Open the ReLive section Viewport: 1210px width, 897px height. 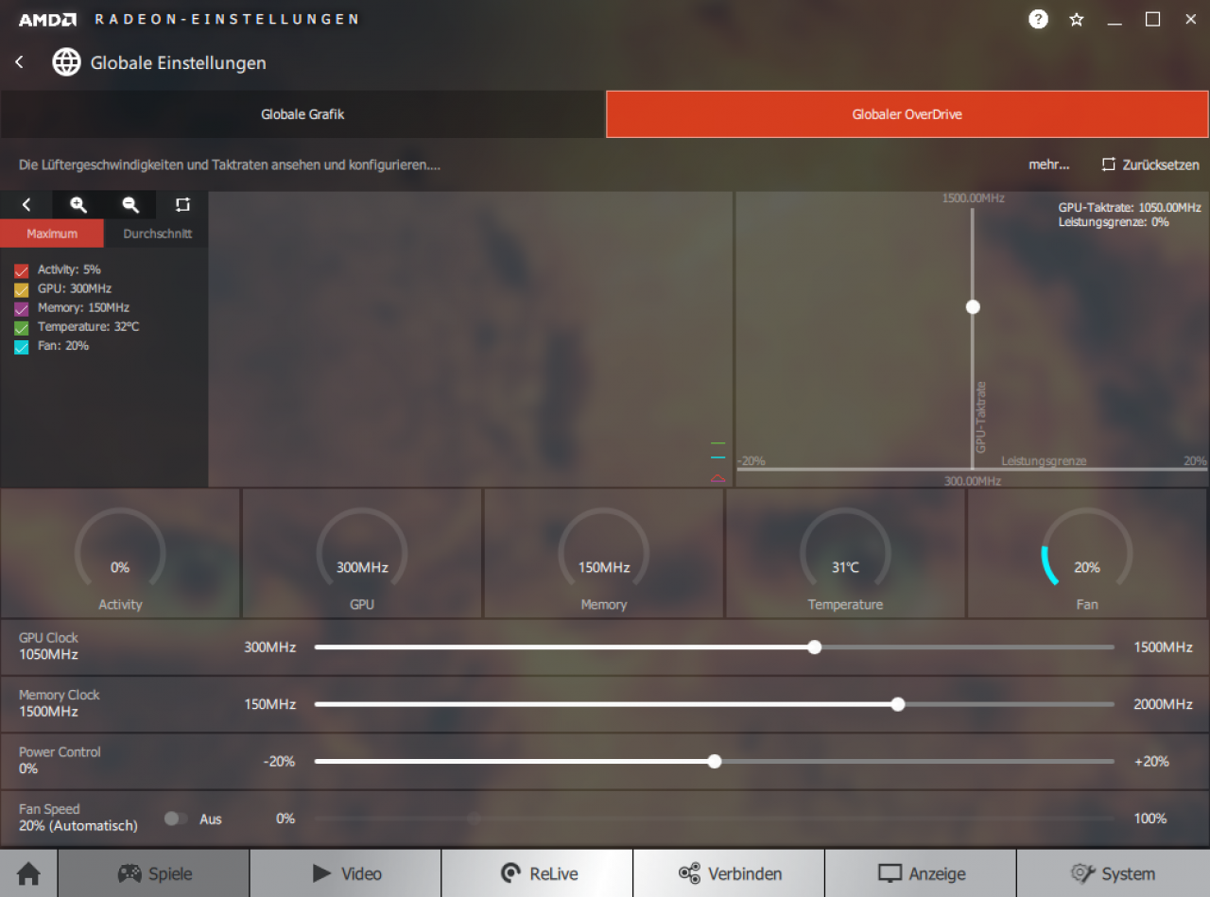(538, 873)
